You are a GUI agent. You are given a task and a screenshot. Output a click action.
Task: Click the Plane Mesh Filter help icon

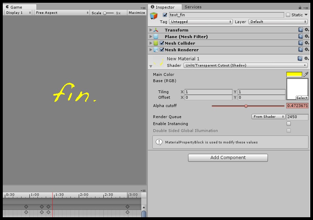click(301, 36)
